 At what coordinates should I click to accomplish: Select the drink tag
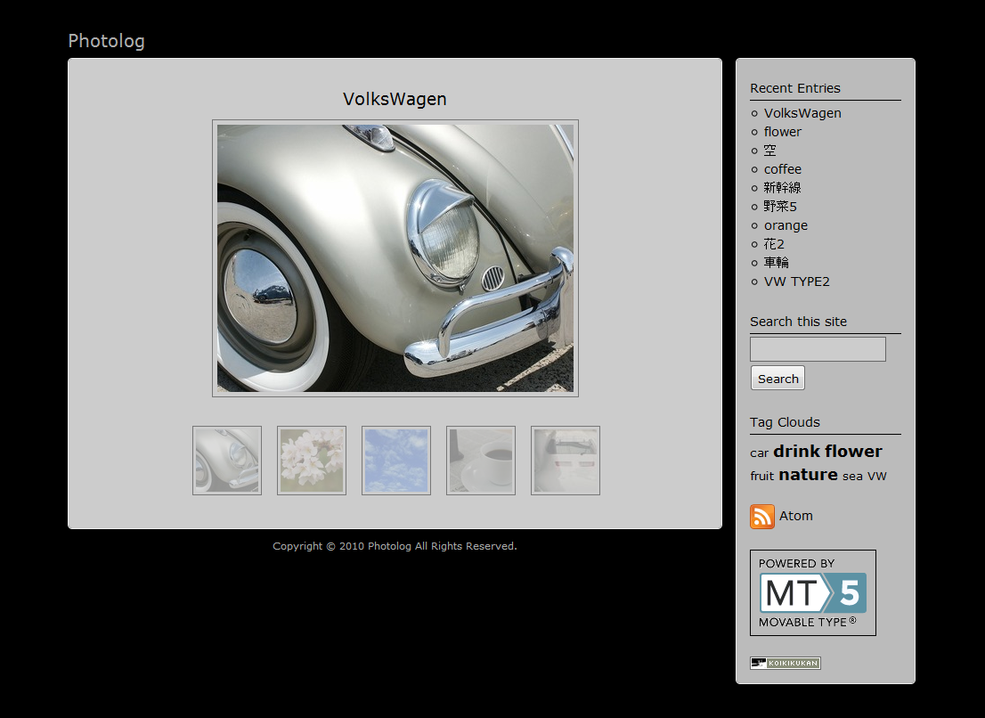[796, 451]
